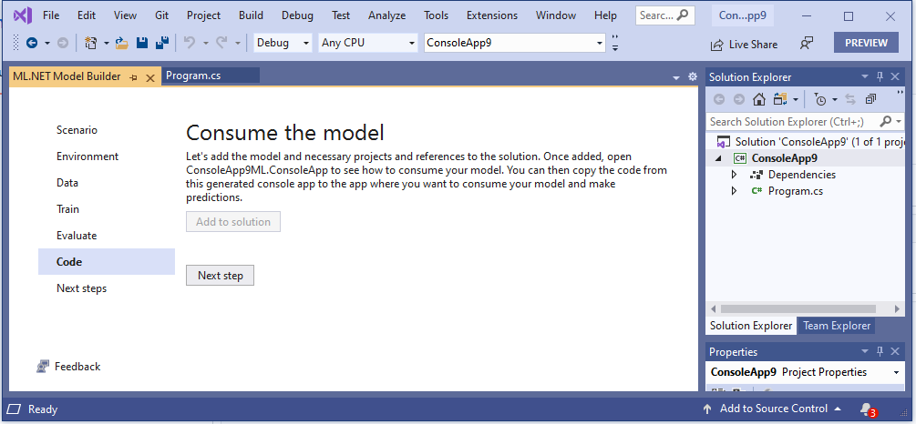Click the Pending Changes Filter clock icon

821,100
